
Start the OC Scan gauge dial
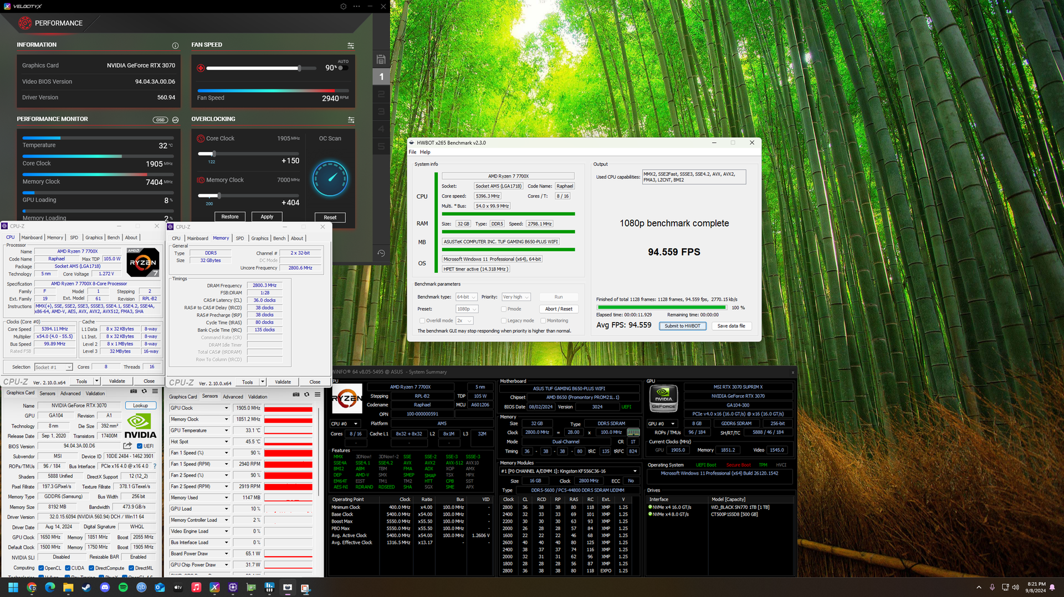330,179
